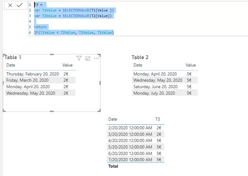
Task: Click the 'Table 1' visual title
Action: (13, 57)
